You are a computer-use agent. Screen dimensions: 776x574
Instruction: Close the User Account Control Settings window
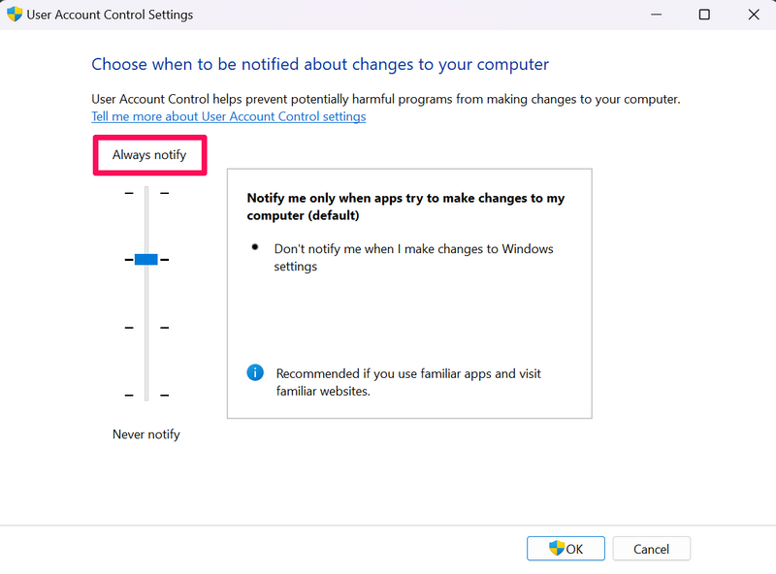pos(754,15)
